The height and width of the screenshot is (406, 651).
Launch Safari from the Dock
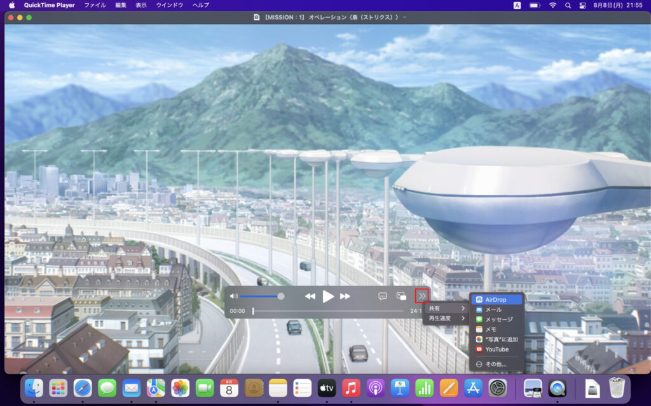click(83, 388)
